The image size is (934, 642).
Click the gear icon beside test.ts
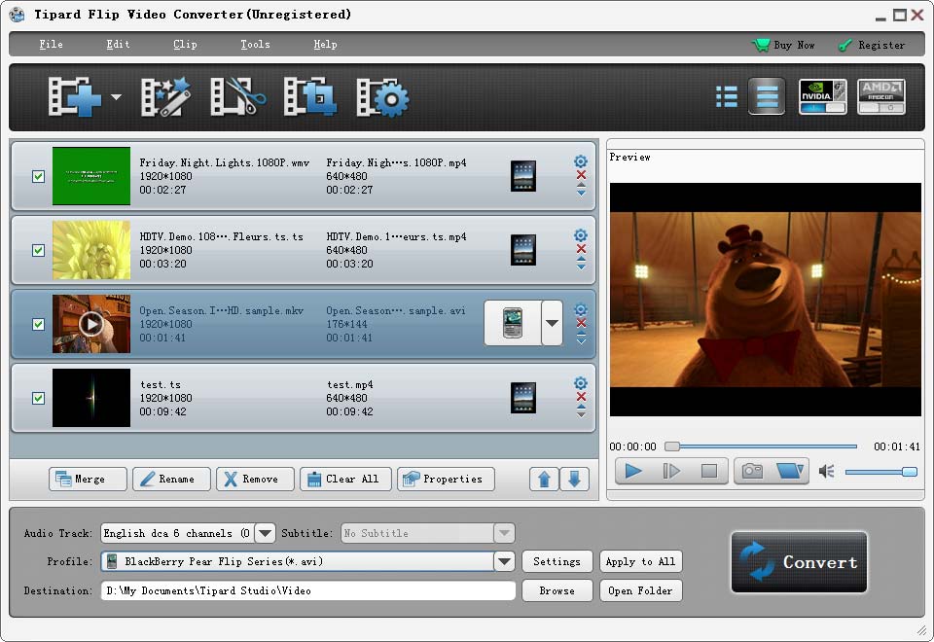[580, 383]
